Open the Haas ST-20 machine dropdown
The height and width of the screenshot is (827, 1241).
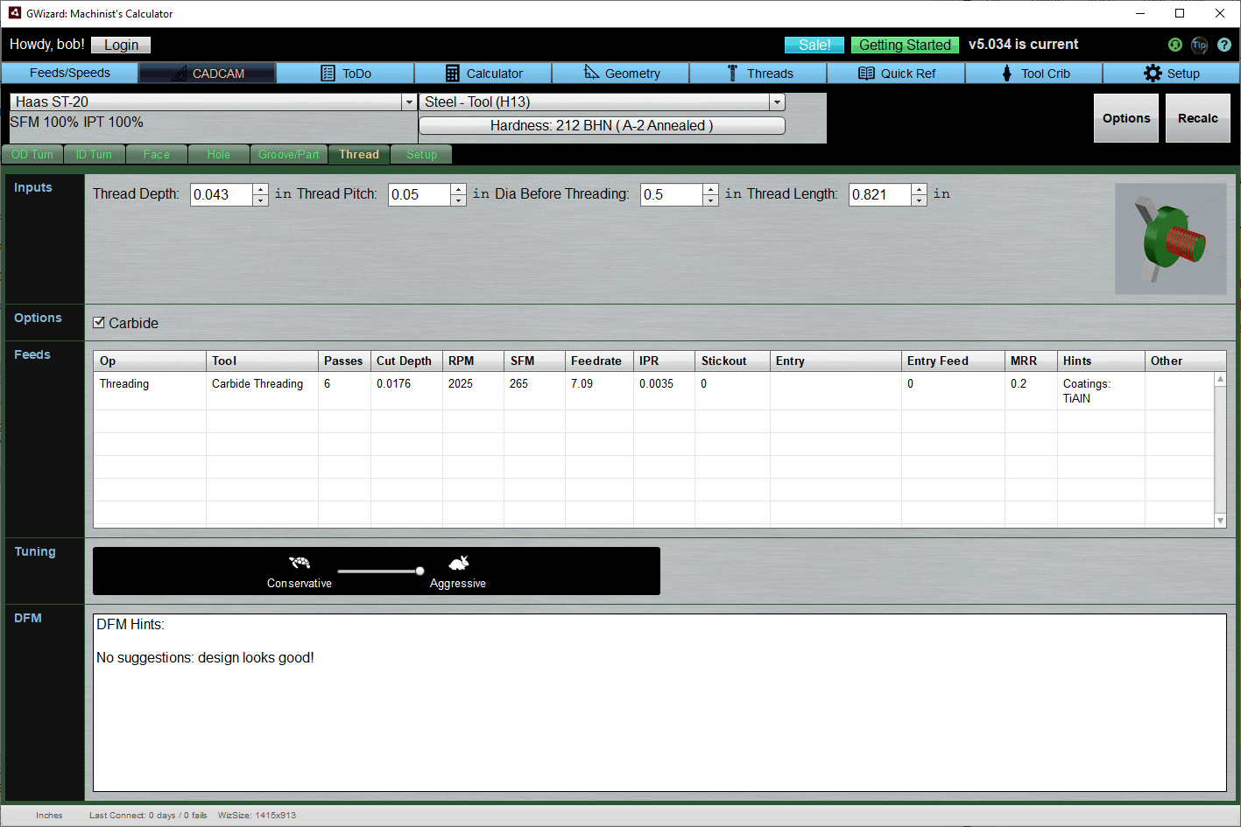[x=408, y=102]
